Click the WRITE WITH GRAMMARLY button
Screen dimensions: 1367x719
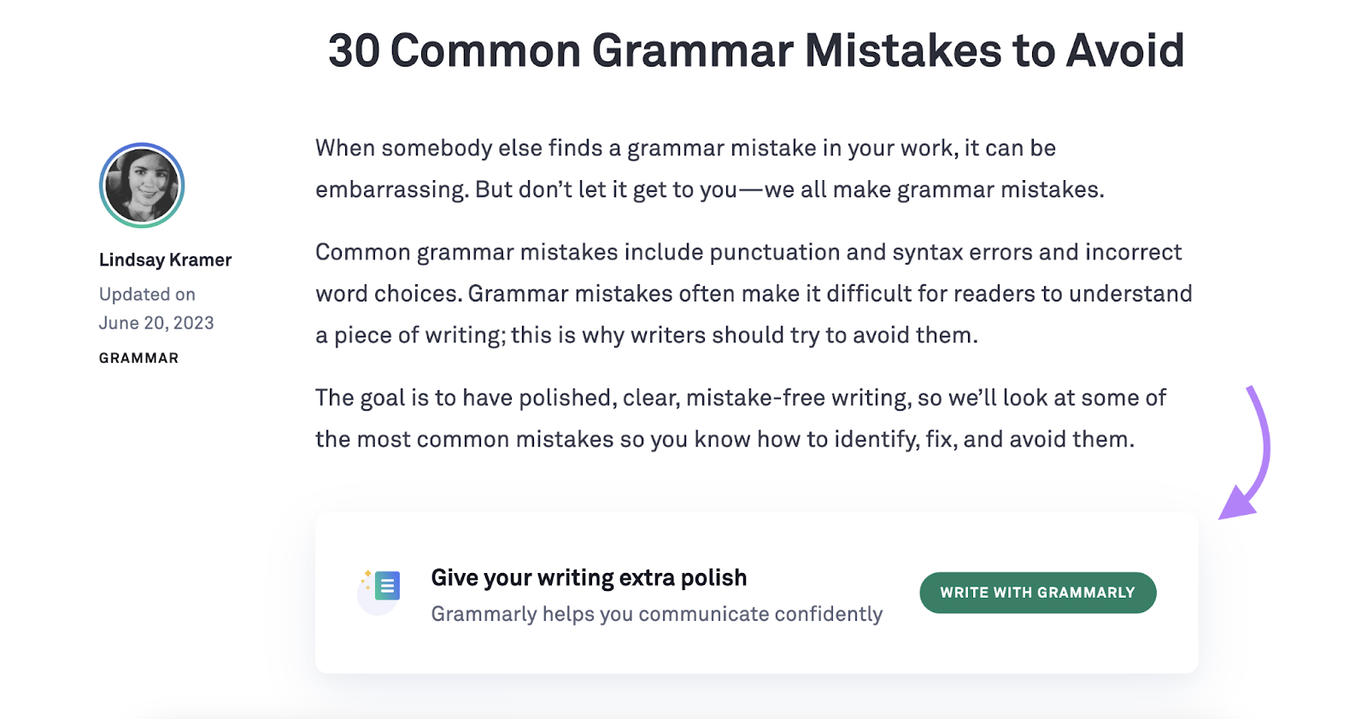pyautogui.click(x=1038, y=592)
